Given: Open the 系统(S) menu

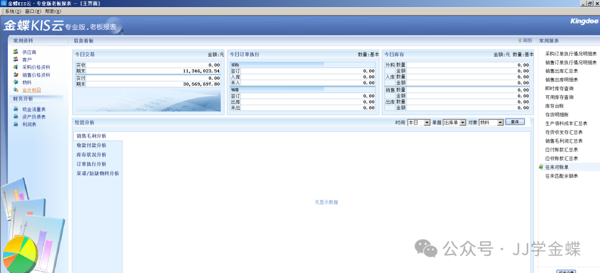Looking at the screenshot, I should point(13,11).
